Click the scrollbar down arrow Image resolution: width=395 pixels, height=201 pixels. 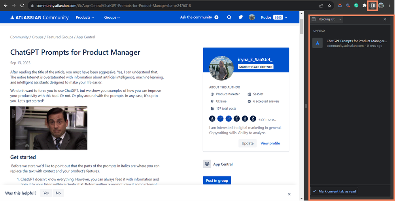pos(301,199)
